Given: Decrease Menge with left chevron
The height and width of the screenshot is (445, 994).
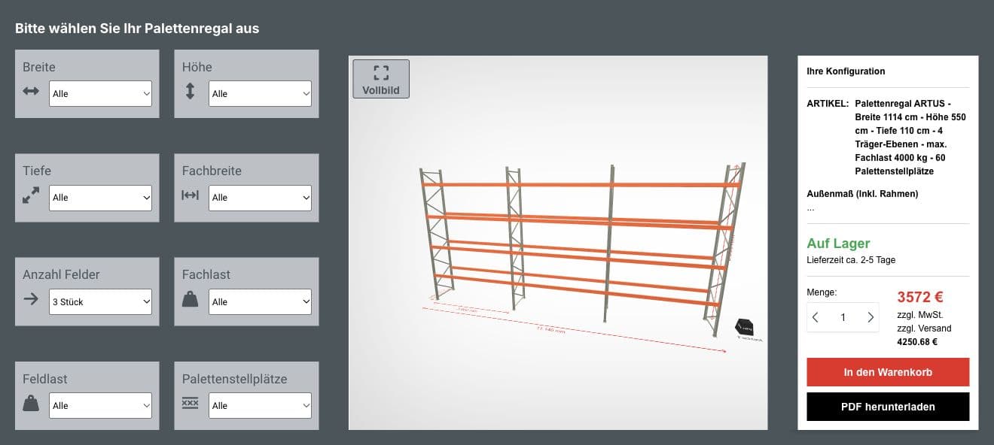Looking at the screenshot, I should [x=816, y=317].
